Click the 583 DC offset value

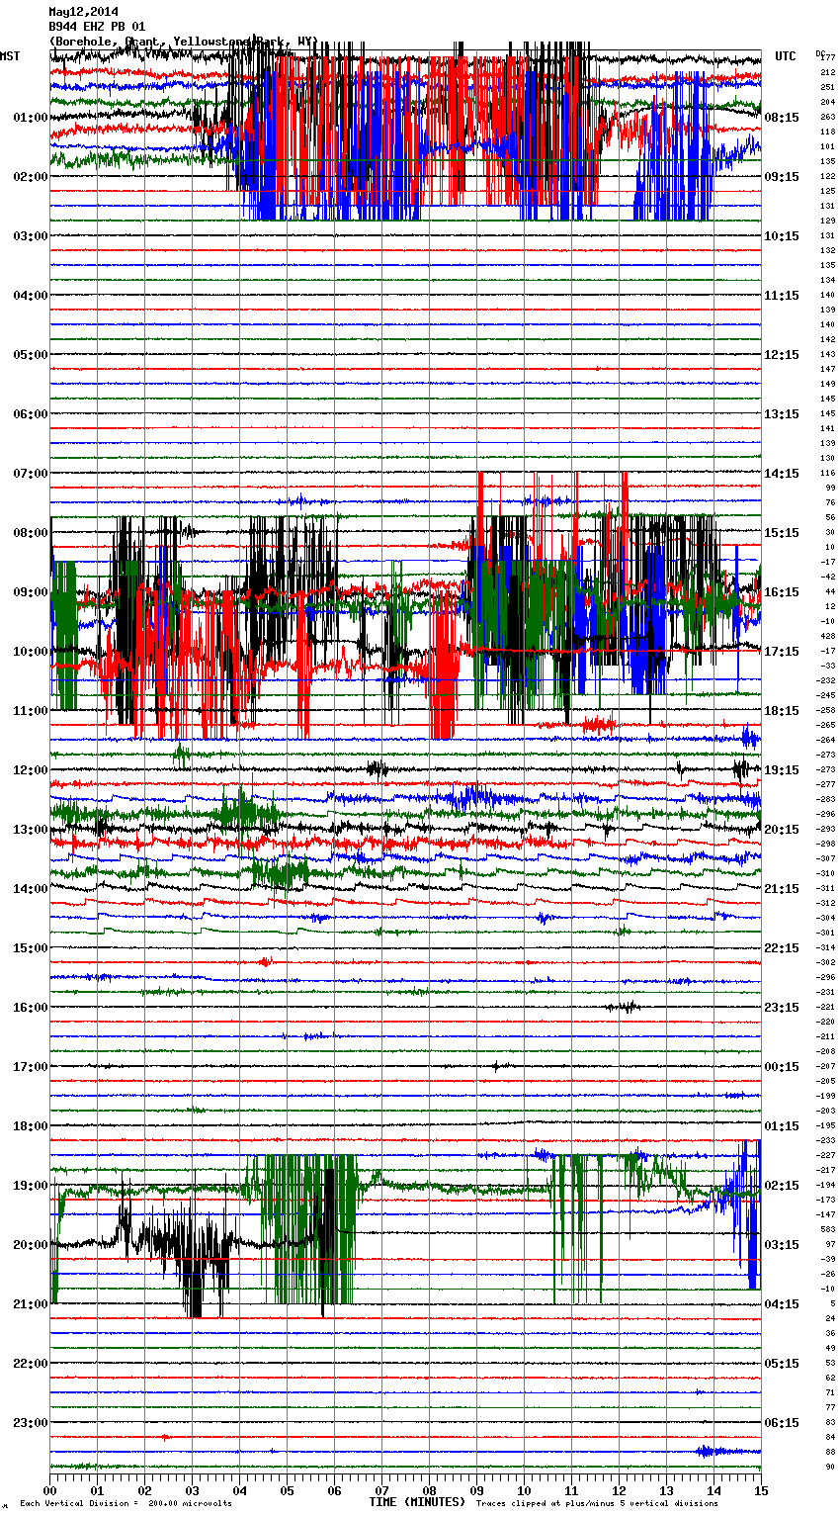tap(828, 1229)
